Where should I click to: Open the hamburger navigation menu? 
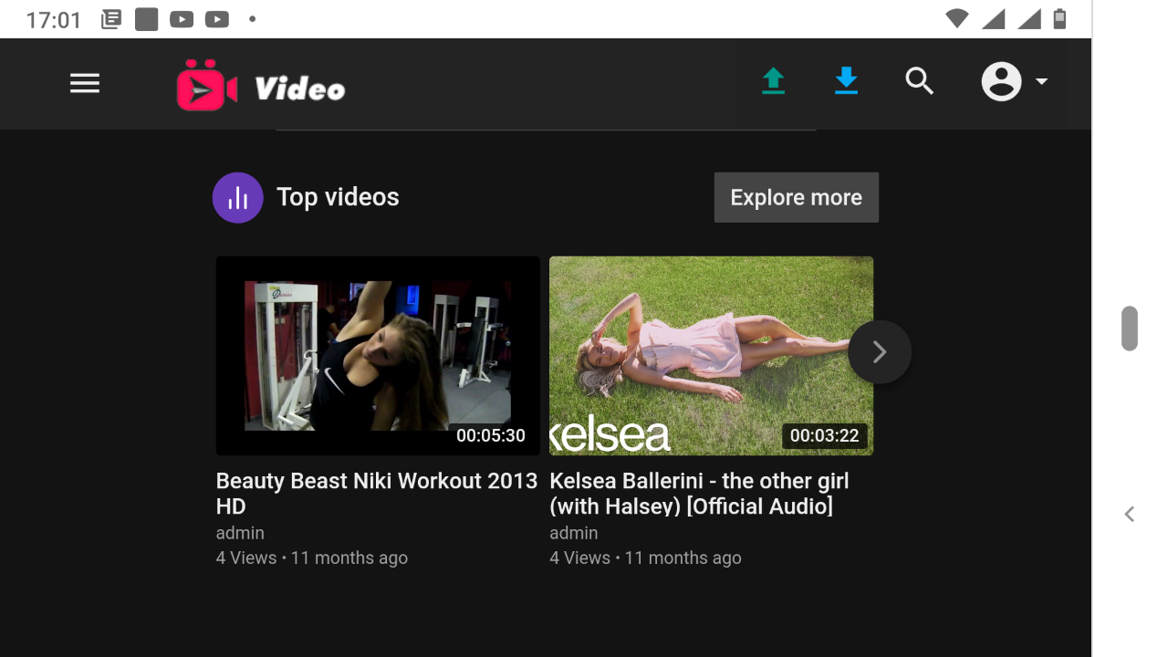[x=85, y=84]
